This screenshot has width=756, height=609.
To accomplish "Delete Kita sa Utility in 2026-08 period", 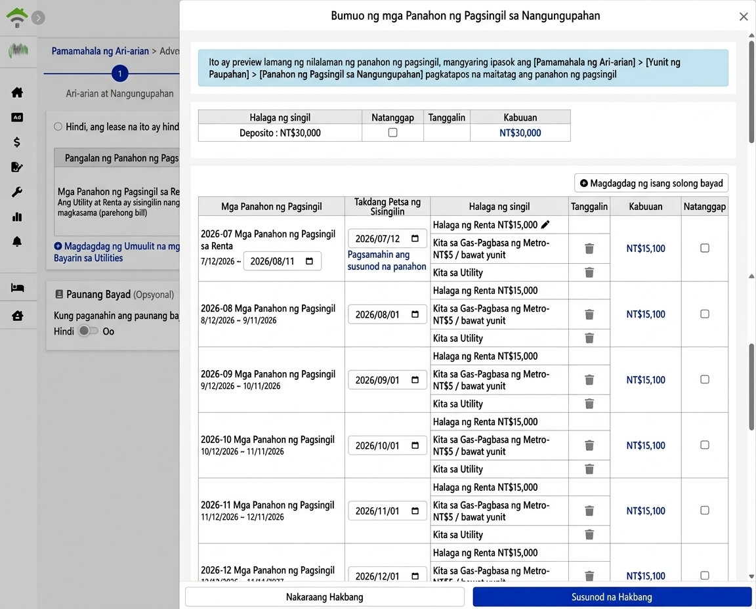I will pos(589,338).
